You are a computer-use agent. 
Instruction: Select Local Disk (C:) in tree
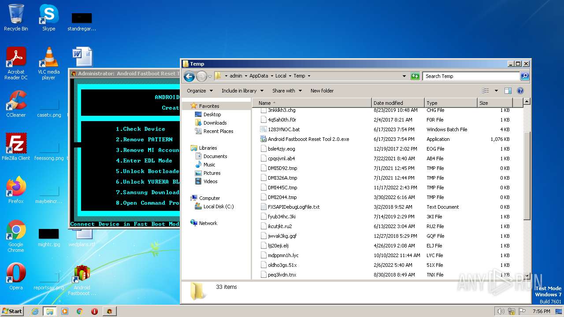pyautogui.click(x=218, y=206)
